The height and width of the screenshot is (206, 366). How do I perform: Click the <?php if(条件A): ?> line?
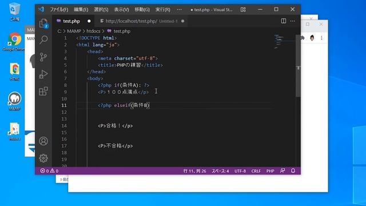point(124,85)
